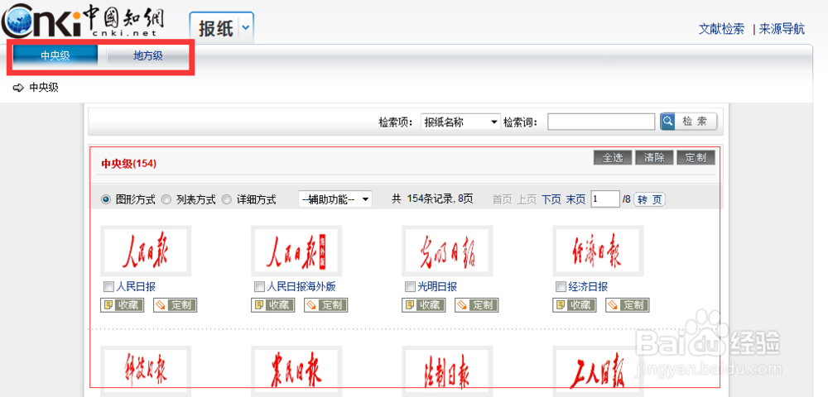Viewport: 828px width, 397px height.
Task: Click the 中央级(154) heading text
Action: pos(129,164)
